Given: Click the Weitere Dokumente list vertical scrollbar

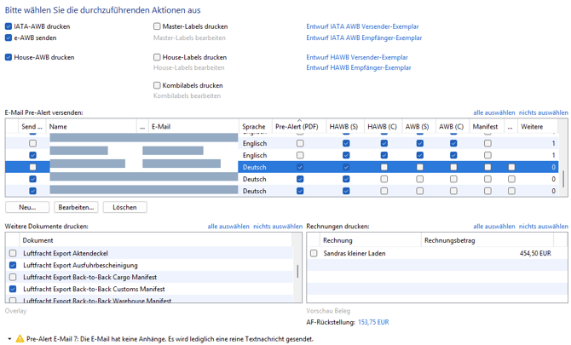Looking at the screenshot, I should pos(297,271).
